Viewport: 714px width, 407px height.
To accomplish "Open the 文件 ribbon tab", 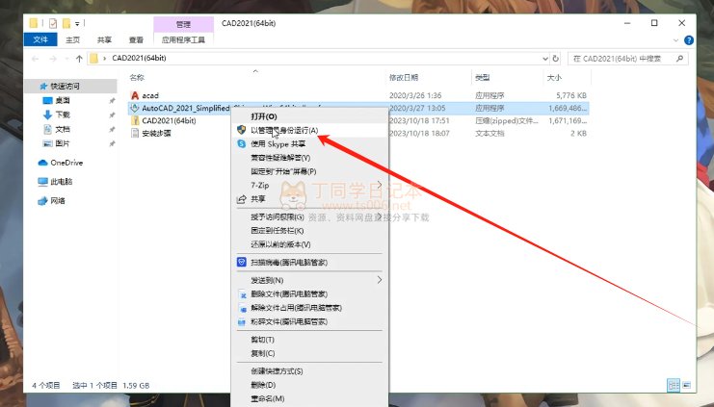I will point(40,39).
